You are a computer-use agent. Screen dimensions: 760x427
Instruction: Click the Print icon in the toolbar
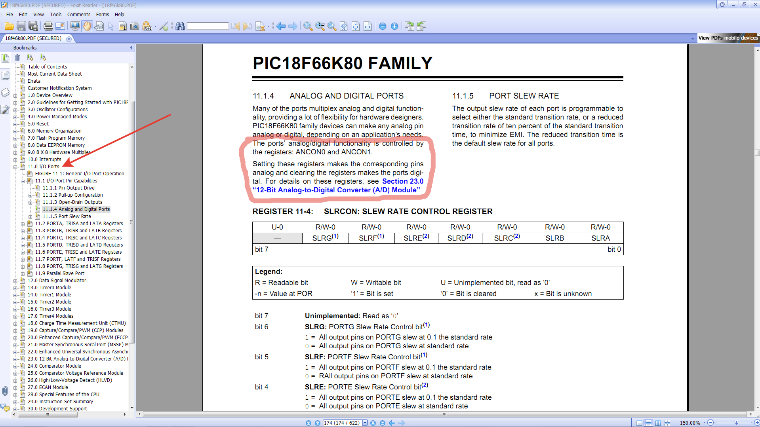coord(48,27)
